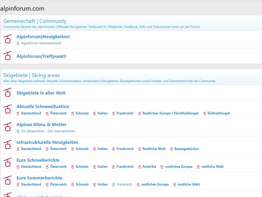The width and height of the screenshot is (262, 197).
Task: Open Italien under Infrastrukturelle Neuigkeiten
Action: click(x=102, y=149)
